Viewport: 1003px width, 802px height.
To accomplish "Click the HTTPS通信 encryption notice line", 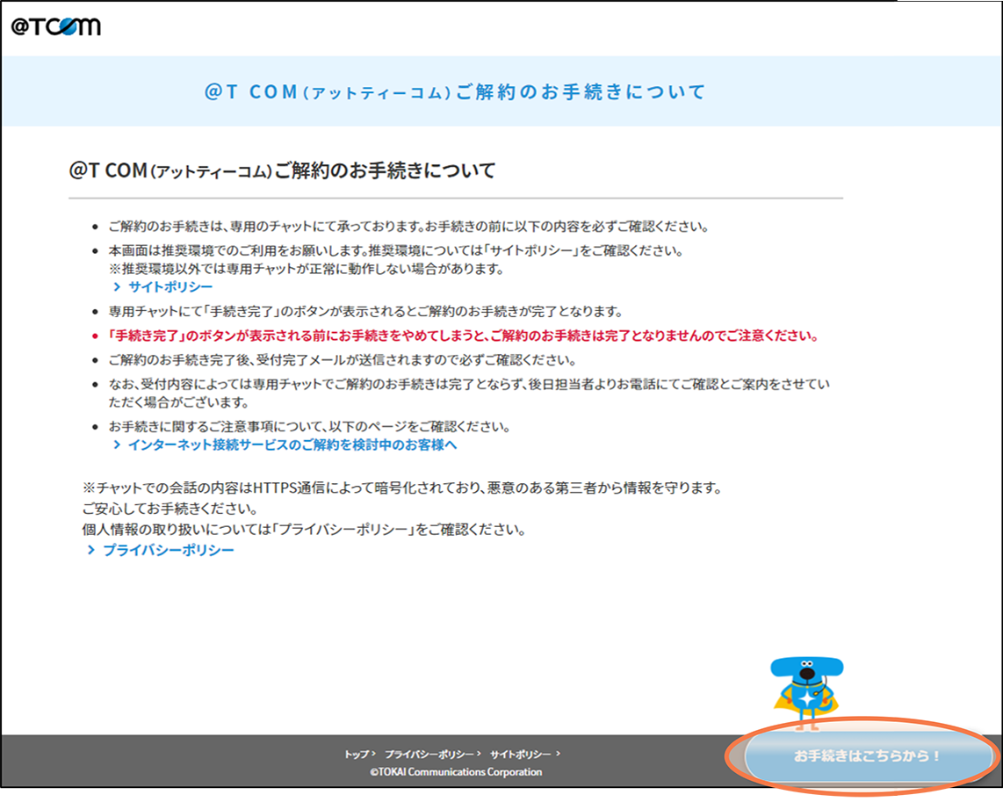I will click(402, 488).
